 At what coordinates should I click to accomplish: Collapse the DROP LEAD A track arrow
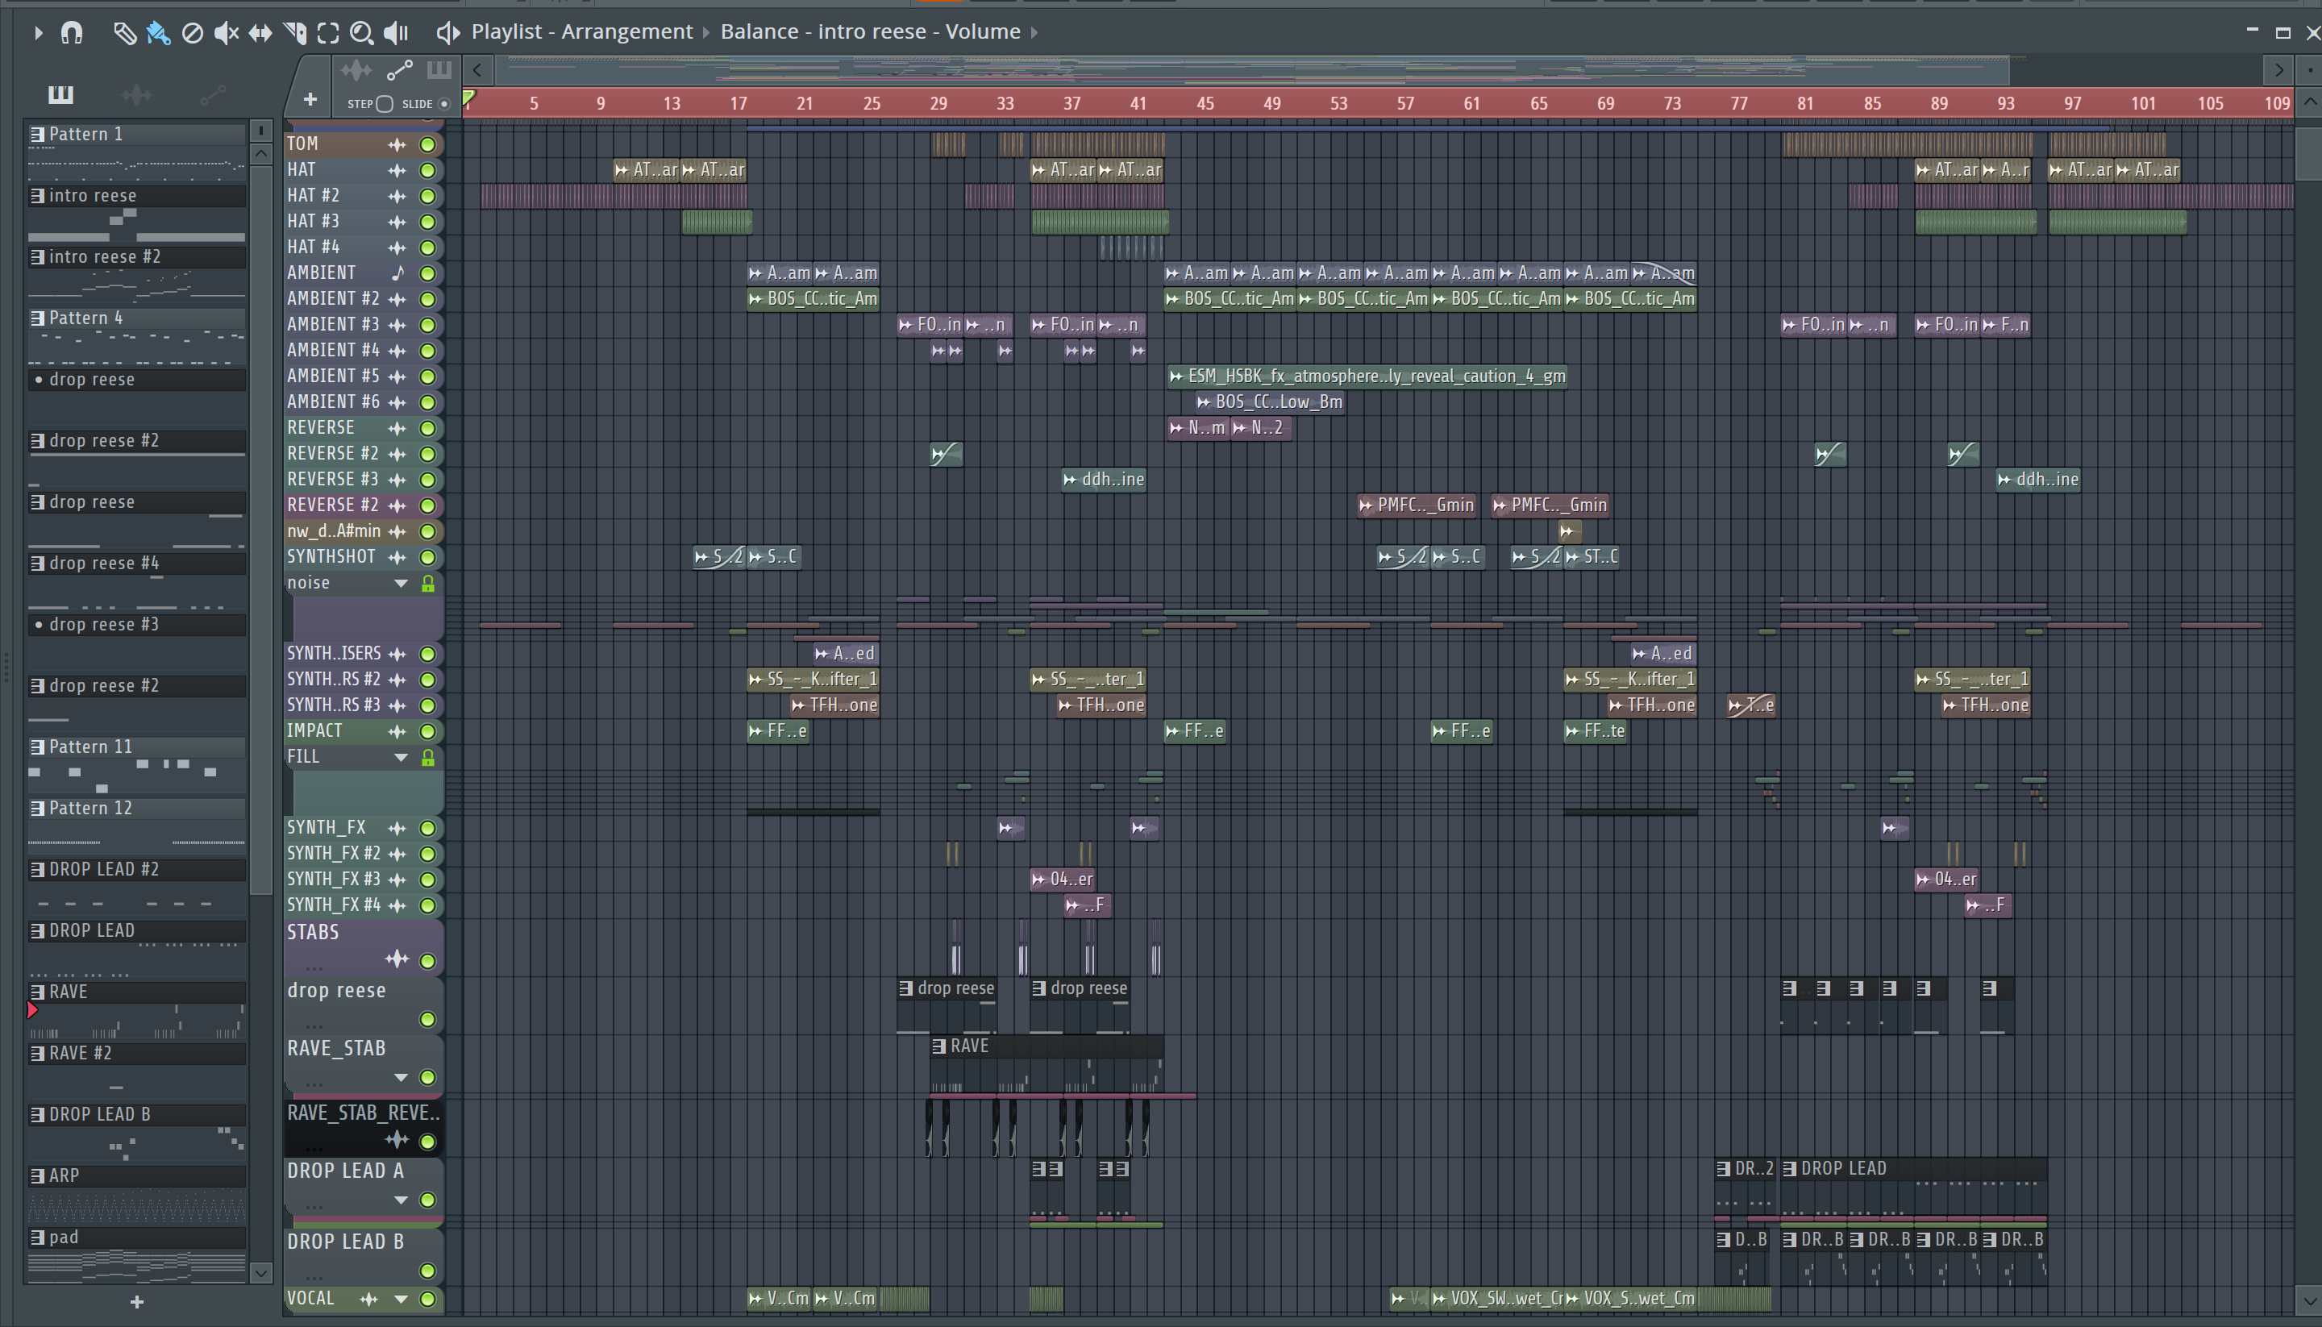click(x=400, y=1200)
